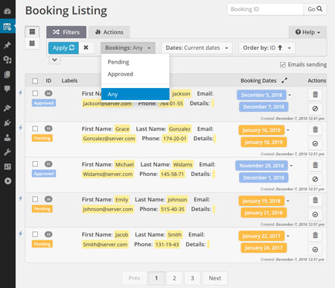The height and width of the screenshot is (288, 335).
Task: Click the Pending label on Grace Gonzalez row
Action: 42,138
